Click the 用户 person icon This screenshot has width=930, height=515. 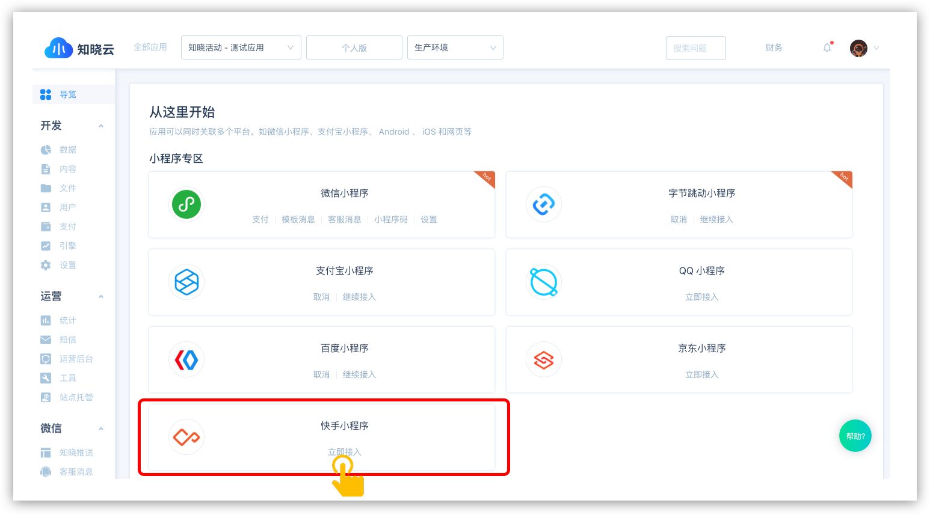point(46,207)
